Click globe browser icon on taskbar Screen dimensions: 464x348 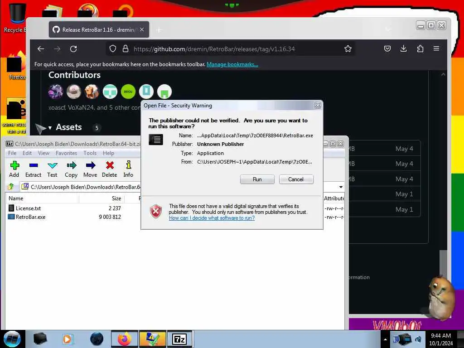click(97, 339)
